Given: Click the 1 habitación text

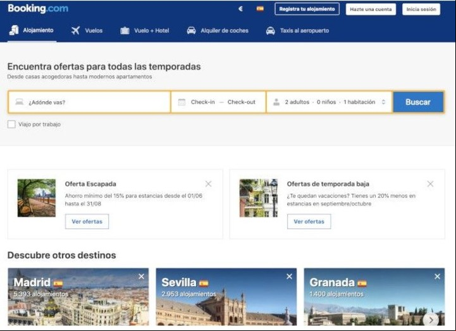Looking at the screenshot, I should tap(359, 102).
